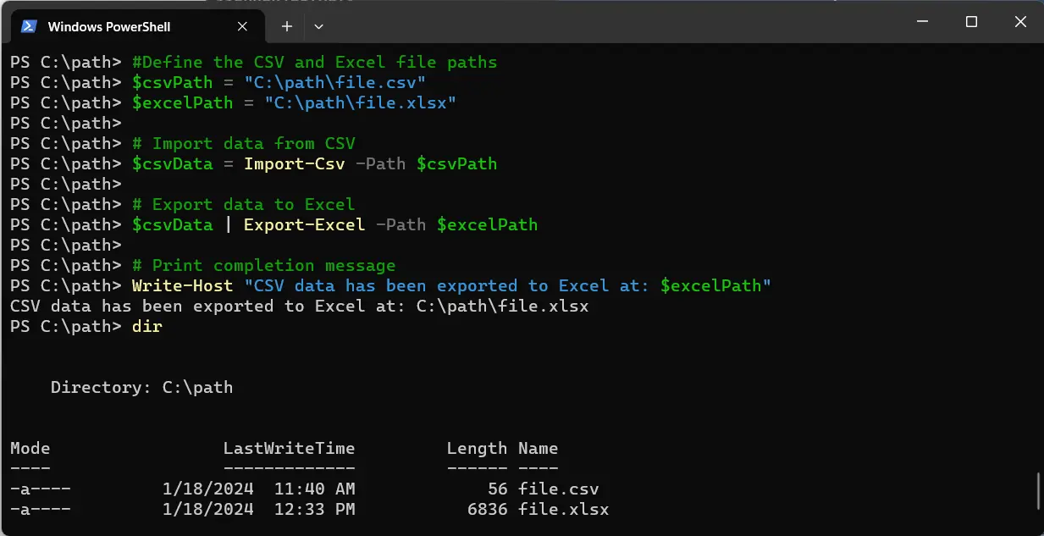This screenshot has height=536, width=1044.
Task: Click the "Directory: C:\path" line
Action: point(141,387)
